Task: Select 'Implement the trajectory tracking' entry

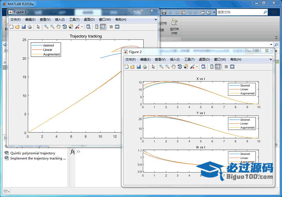Action: 38,158
